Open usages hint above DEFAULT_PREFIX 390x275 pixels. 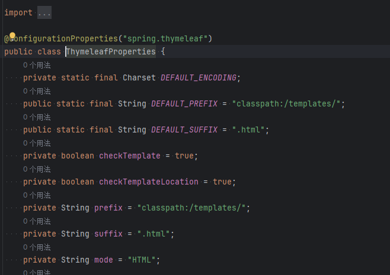[x=37, y=91]
